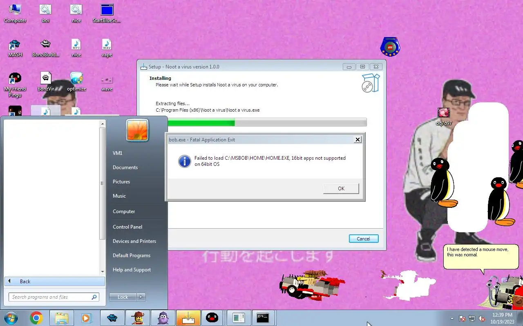Screen dimensions: 523x326
Task: Open the shutdown options arrow beside Lock
Action: coord(141,297)
